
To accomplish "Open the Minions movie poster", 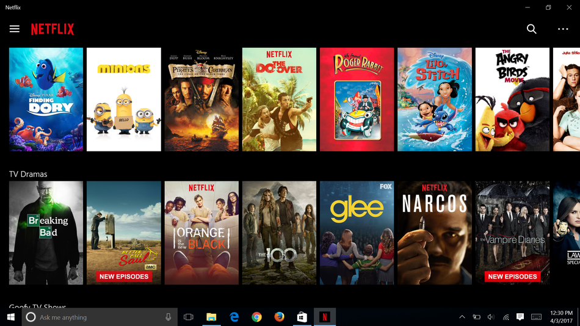I will tap(124, 99).
